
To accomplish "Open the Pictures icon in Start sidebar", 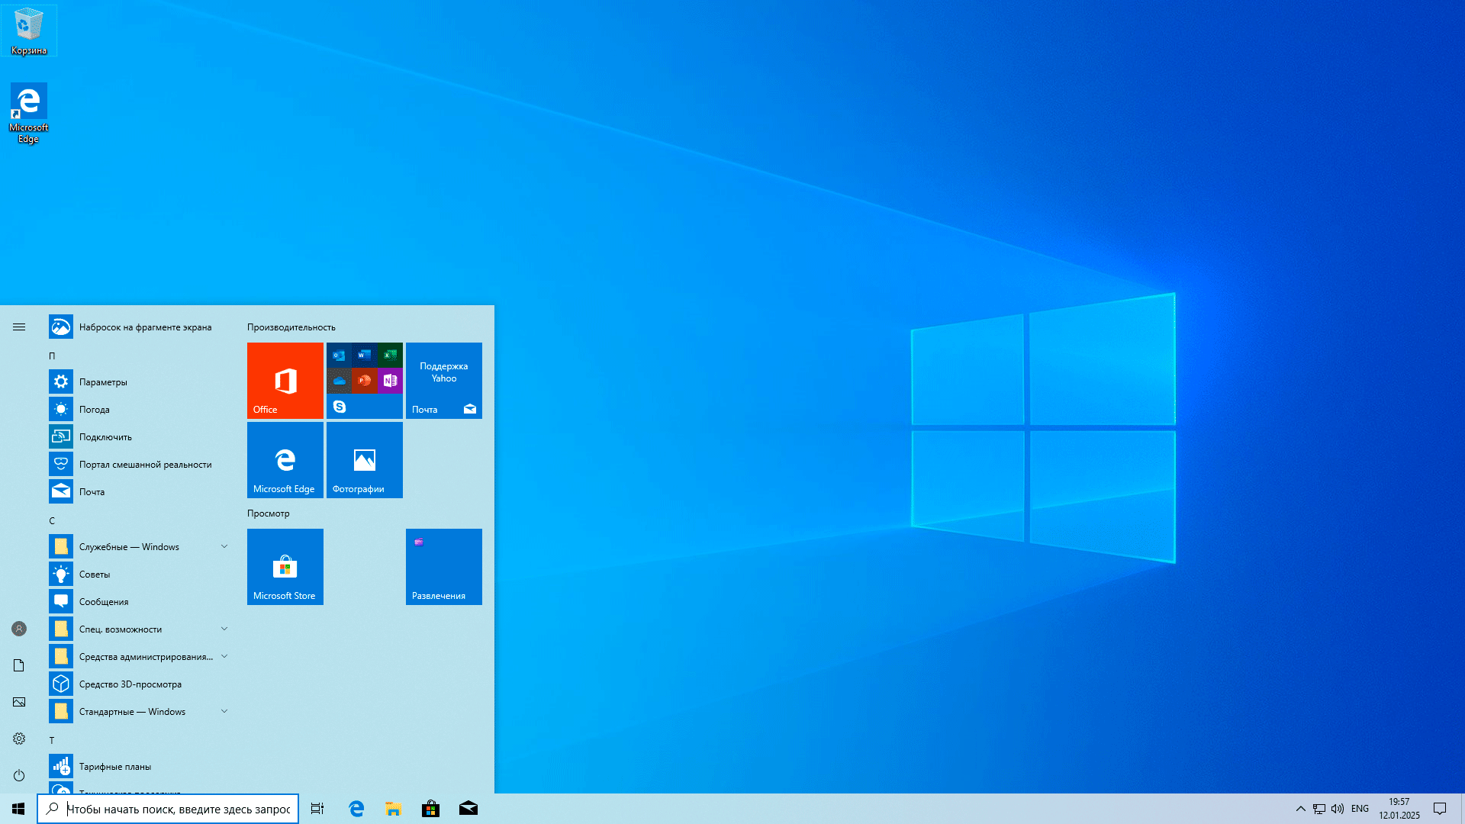I will pyautogui.click(x=19, y=702).
